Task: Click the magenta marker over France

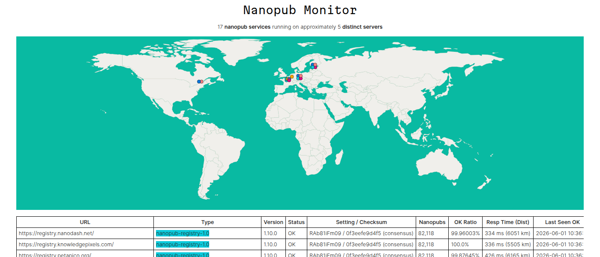Action: 289,80
